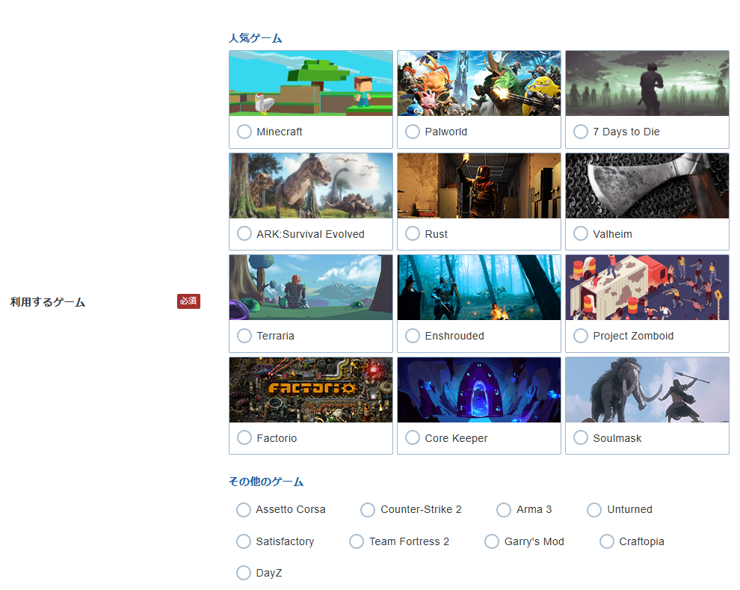Image resolution: width=740 pixels, height=590 pixels.
Task: Choose the Arma 3 radio option
Action: 504,510
